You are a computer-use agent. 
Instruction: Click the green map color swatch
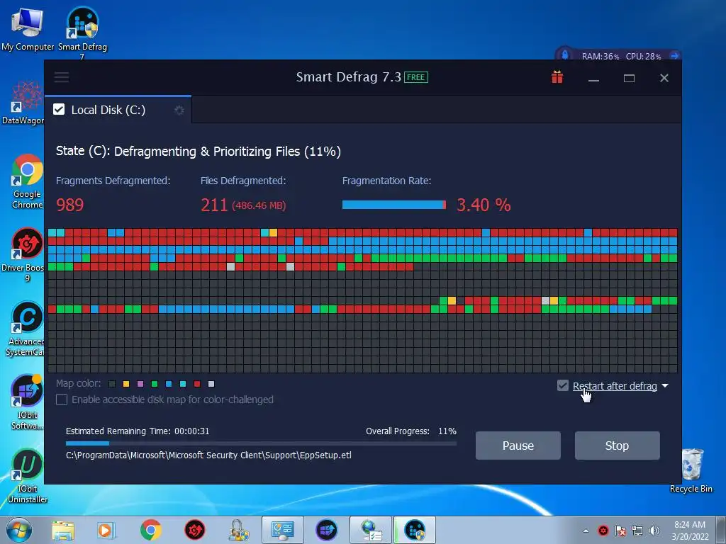(155, 384)
